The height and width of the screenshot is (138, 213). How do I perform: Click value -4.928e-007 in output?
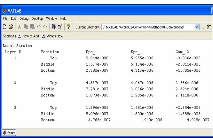197,120
